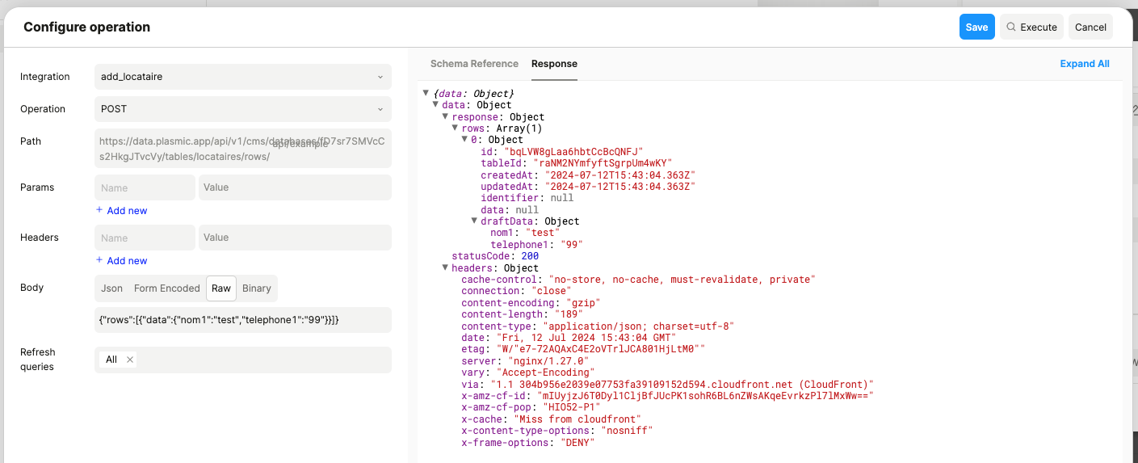Collapse the headers object in response tree
Image resolution: width=1138 pixels, height=463 pixels.
pos(446,268)
